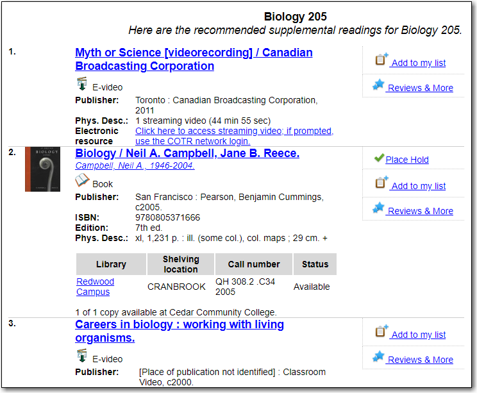
Task: Access the streaming video via COTR link
Action: 234,136
